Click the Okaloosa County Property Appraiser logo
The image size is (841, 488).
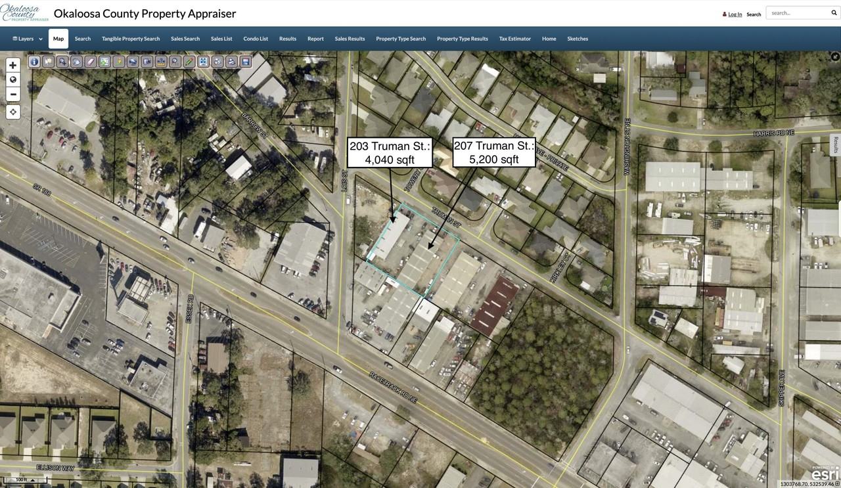tap(25, 12)
